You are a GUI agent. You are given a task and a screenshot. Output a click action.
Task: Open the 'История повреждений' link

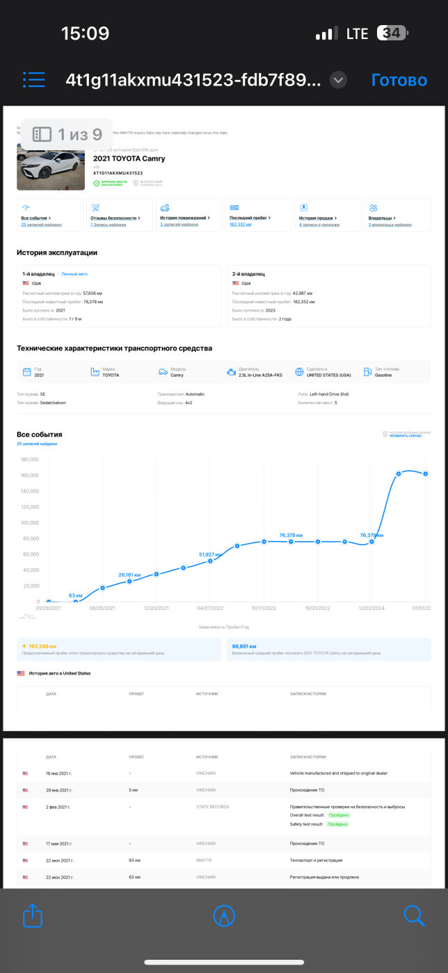[x=184, y=218]
